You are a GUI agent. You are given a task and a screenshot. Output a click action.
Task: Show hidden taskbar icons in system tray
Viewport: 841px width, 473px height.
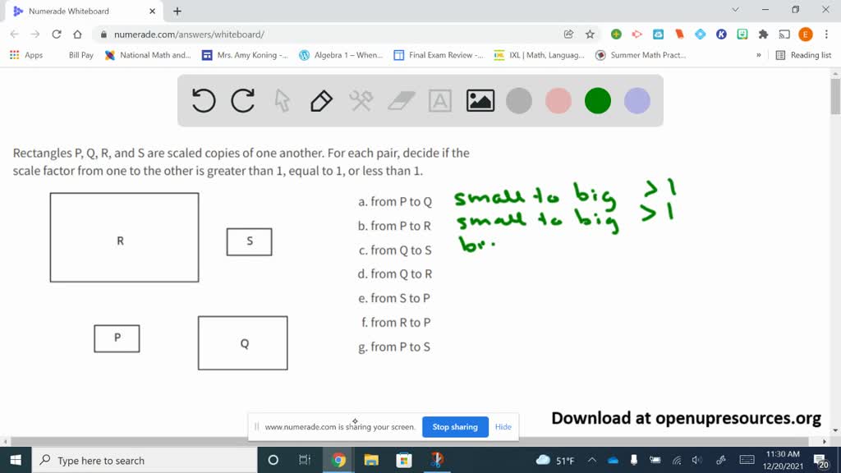(591, 461)
